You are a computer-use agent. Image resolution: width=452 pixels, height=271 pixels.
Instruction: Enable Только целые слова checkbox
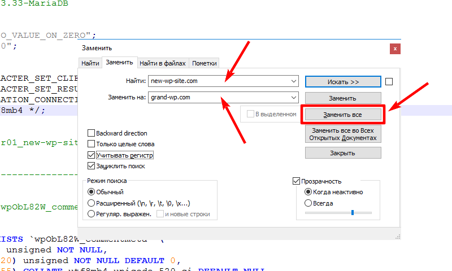pos(92,144)
